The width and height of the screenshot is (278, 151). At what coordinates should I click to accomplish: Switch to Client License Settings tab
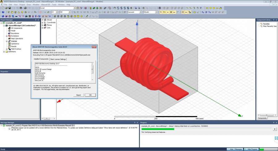[58, 59]
